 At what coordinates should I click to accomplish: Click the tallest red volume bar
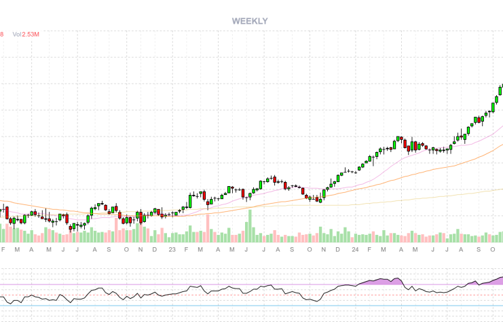coord(208,228)
